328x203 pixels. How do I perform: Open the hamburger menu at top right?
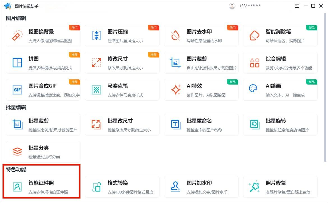click(296, 6)
